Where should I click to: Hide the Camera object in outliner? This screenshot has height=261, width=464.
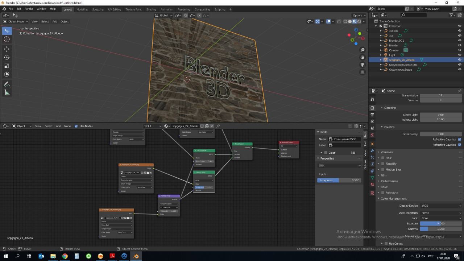[x=460, y=50]
